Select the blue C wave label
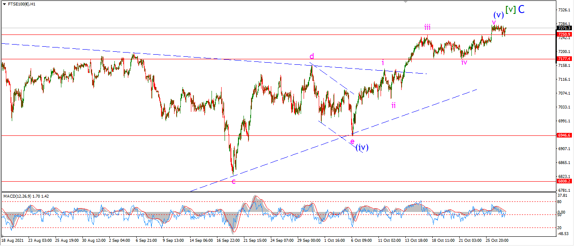The width and height of the screenshot is (574, 246). (x=521, y=9)
